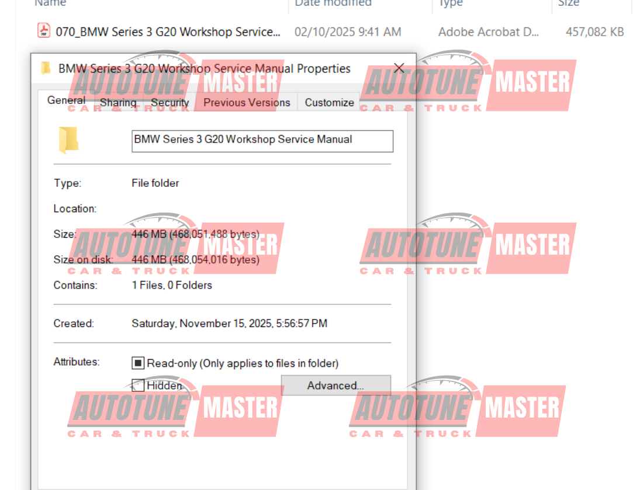Close the Properties dialog with the X
Viewport: 633px width, 490px height.
coord(399,68)
